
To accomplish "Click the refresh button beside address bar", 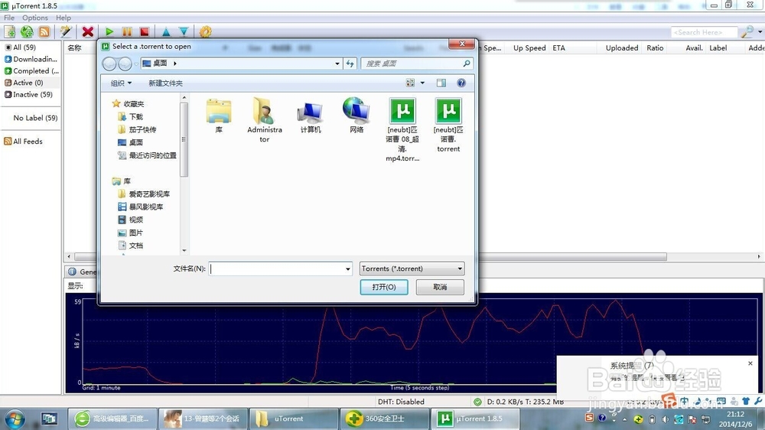I will tap(350, 64).
